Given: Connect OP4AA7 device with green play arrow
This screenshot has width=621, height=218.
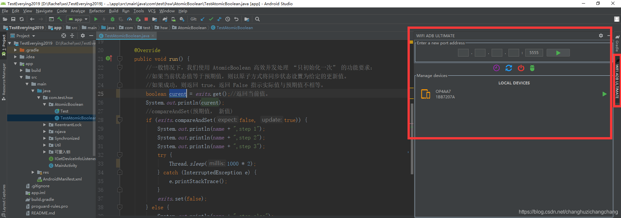Looking at the screenshot, I should (x=605, y=94).
